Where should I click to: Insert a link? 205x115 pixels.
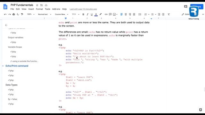click(106, 14)
